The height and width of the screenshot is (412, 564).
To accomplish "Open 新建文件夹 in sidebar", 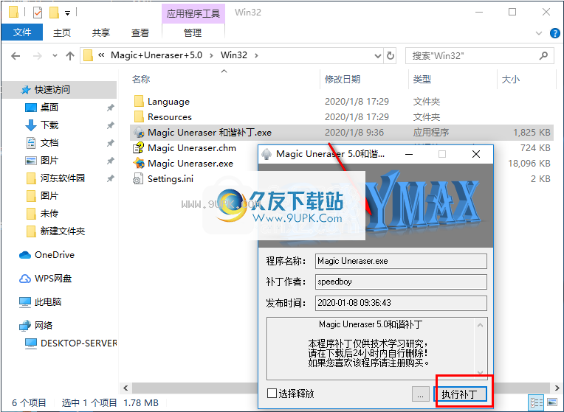I will pos(62,231).
